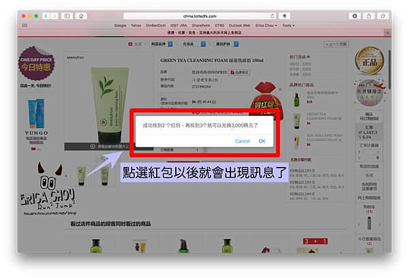Click the china.lottedfs.com address bar
Screen dimensions: 409x278
[200, 16]
